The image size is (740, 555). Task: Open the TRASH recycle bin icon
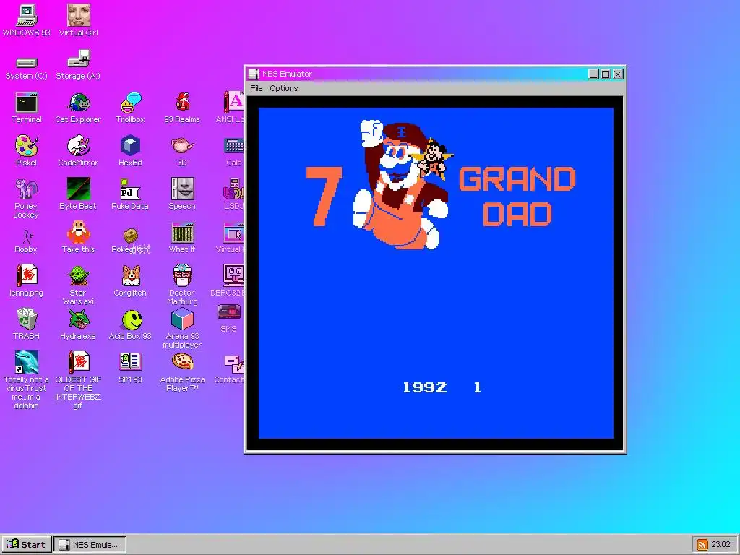tap(27, 319)
